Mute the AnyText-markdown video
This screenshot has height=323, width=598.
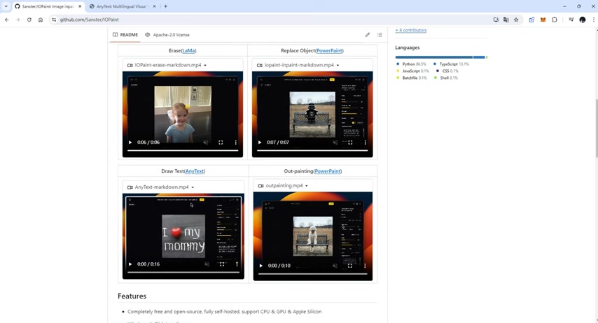(x=207, y=264)
